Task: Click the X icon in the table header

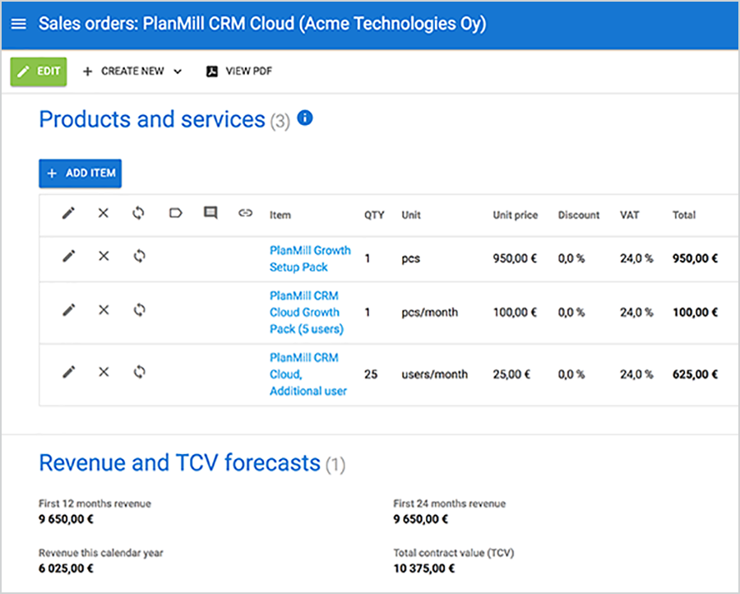Action: (104, 213)
